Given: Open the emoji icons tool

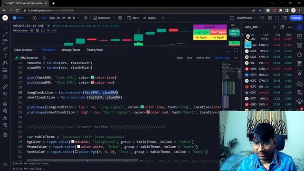Looking at the screenshot, I should point(5,77).
